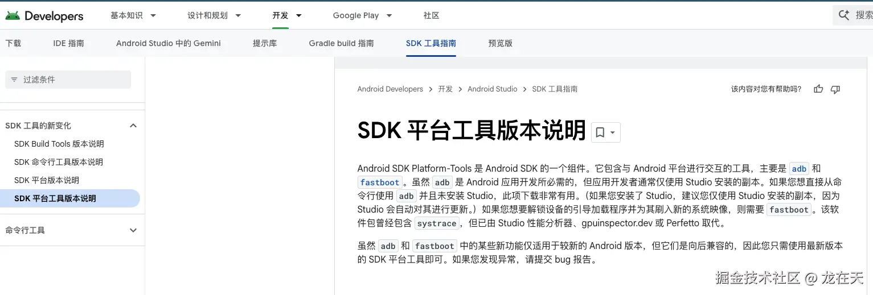Viewport: 873px width, 295px height.
Task: Click the Android Developers logo
Action: [44, 16]
